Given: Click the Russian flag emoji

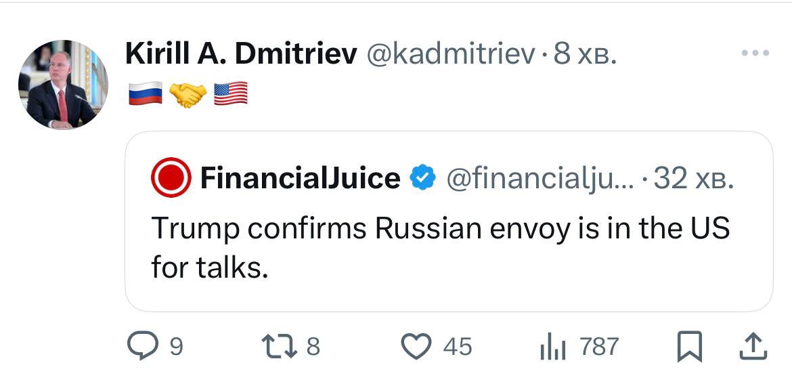Looking at the screenshot, I should (145, 93).
